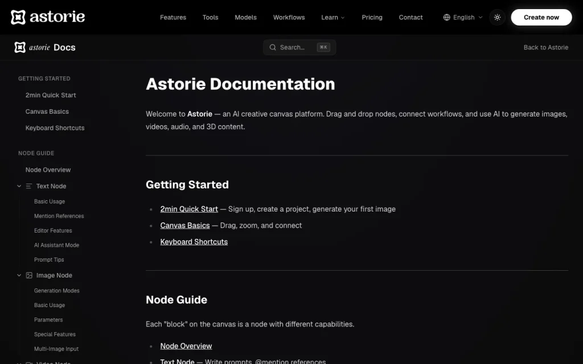583x364 pixels.
Task: Follow the Keyboard Shortcuts content link
Action: [x=194, y=242]
